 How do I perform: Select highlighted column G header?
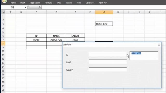point(104,12)
